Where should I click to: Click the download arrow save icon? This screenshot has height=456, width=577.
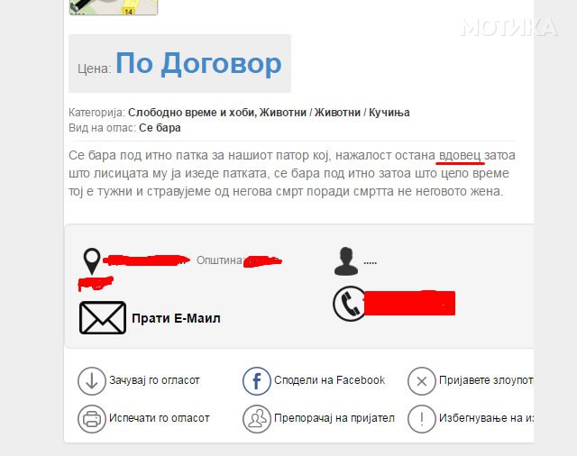click(x=92, y=381)
